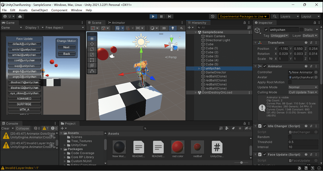Click the Step frame button
Screen dimensions: 323x171
coord(169,16)
